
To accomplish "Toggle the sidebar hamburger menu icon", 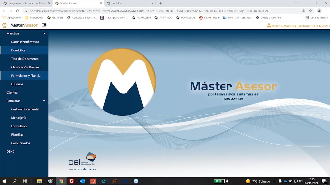I will pyautogui.click(x=44, y=25).
